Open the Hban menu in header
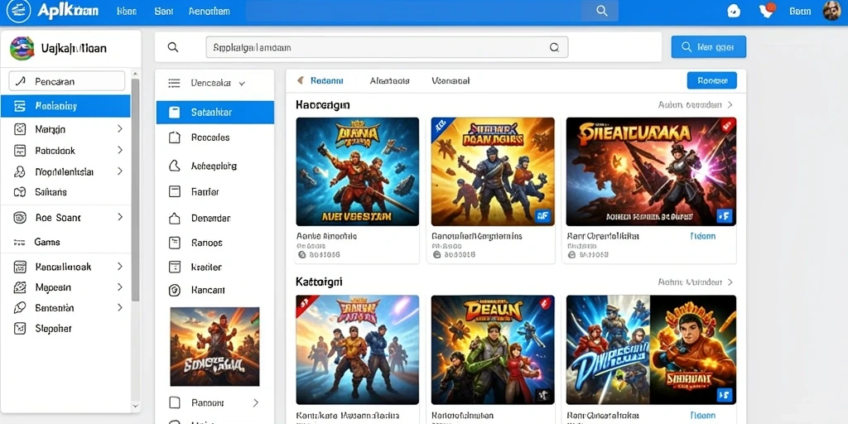Viewport: 848px width, 424px height. point(127,11)
